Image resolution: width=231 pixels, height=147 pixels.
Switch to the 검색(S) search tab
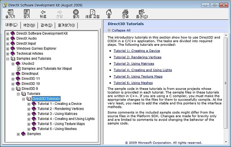point(47,25)
